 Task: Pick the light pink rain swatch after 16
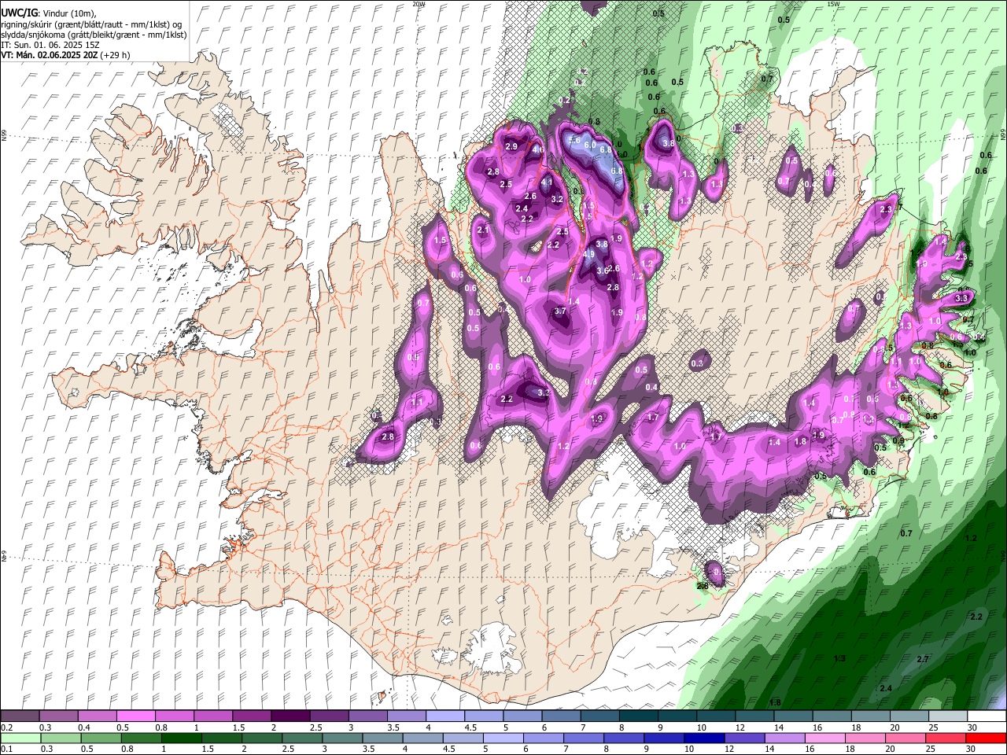click(x=825, y=738)
